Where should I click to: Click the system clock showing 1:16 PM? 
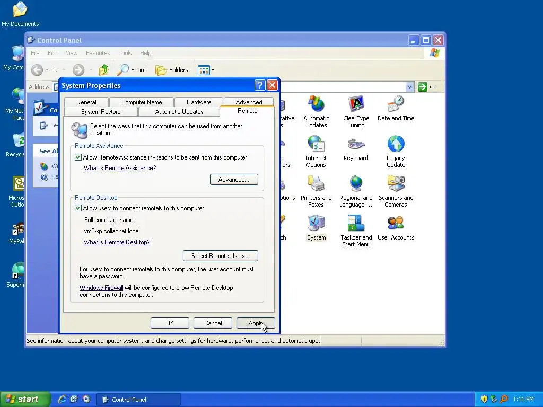click(x=523, y=399)
